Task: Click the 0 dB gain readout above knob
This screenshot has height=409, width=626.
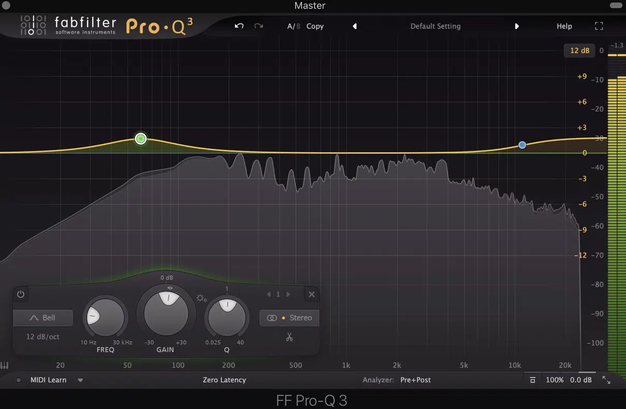Action: (166, 278)
